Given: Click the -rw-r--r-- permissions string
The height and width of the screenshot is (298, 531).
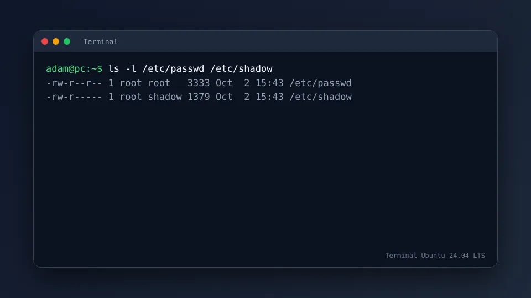Looking at the screenshot, I should point(74,83).
